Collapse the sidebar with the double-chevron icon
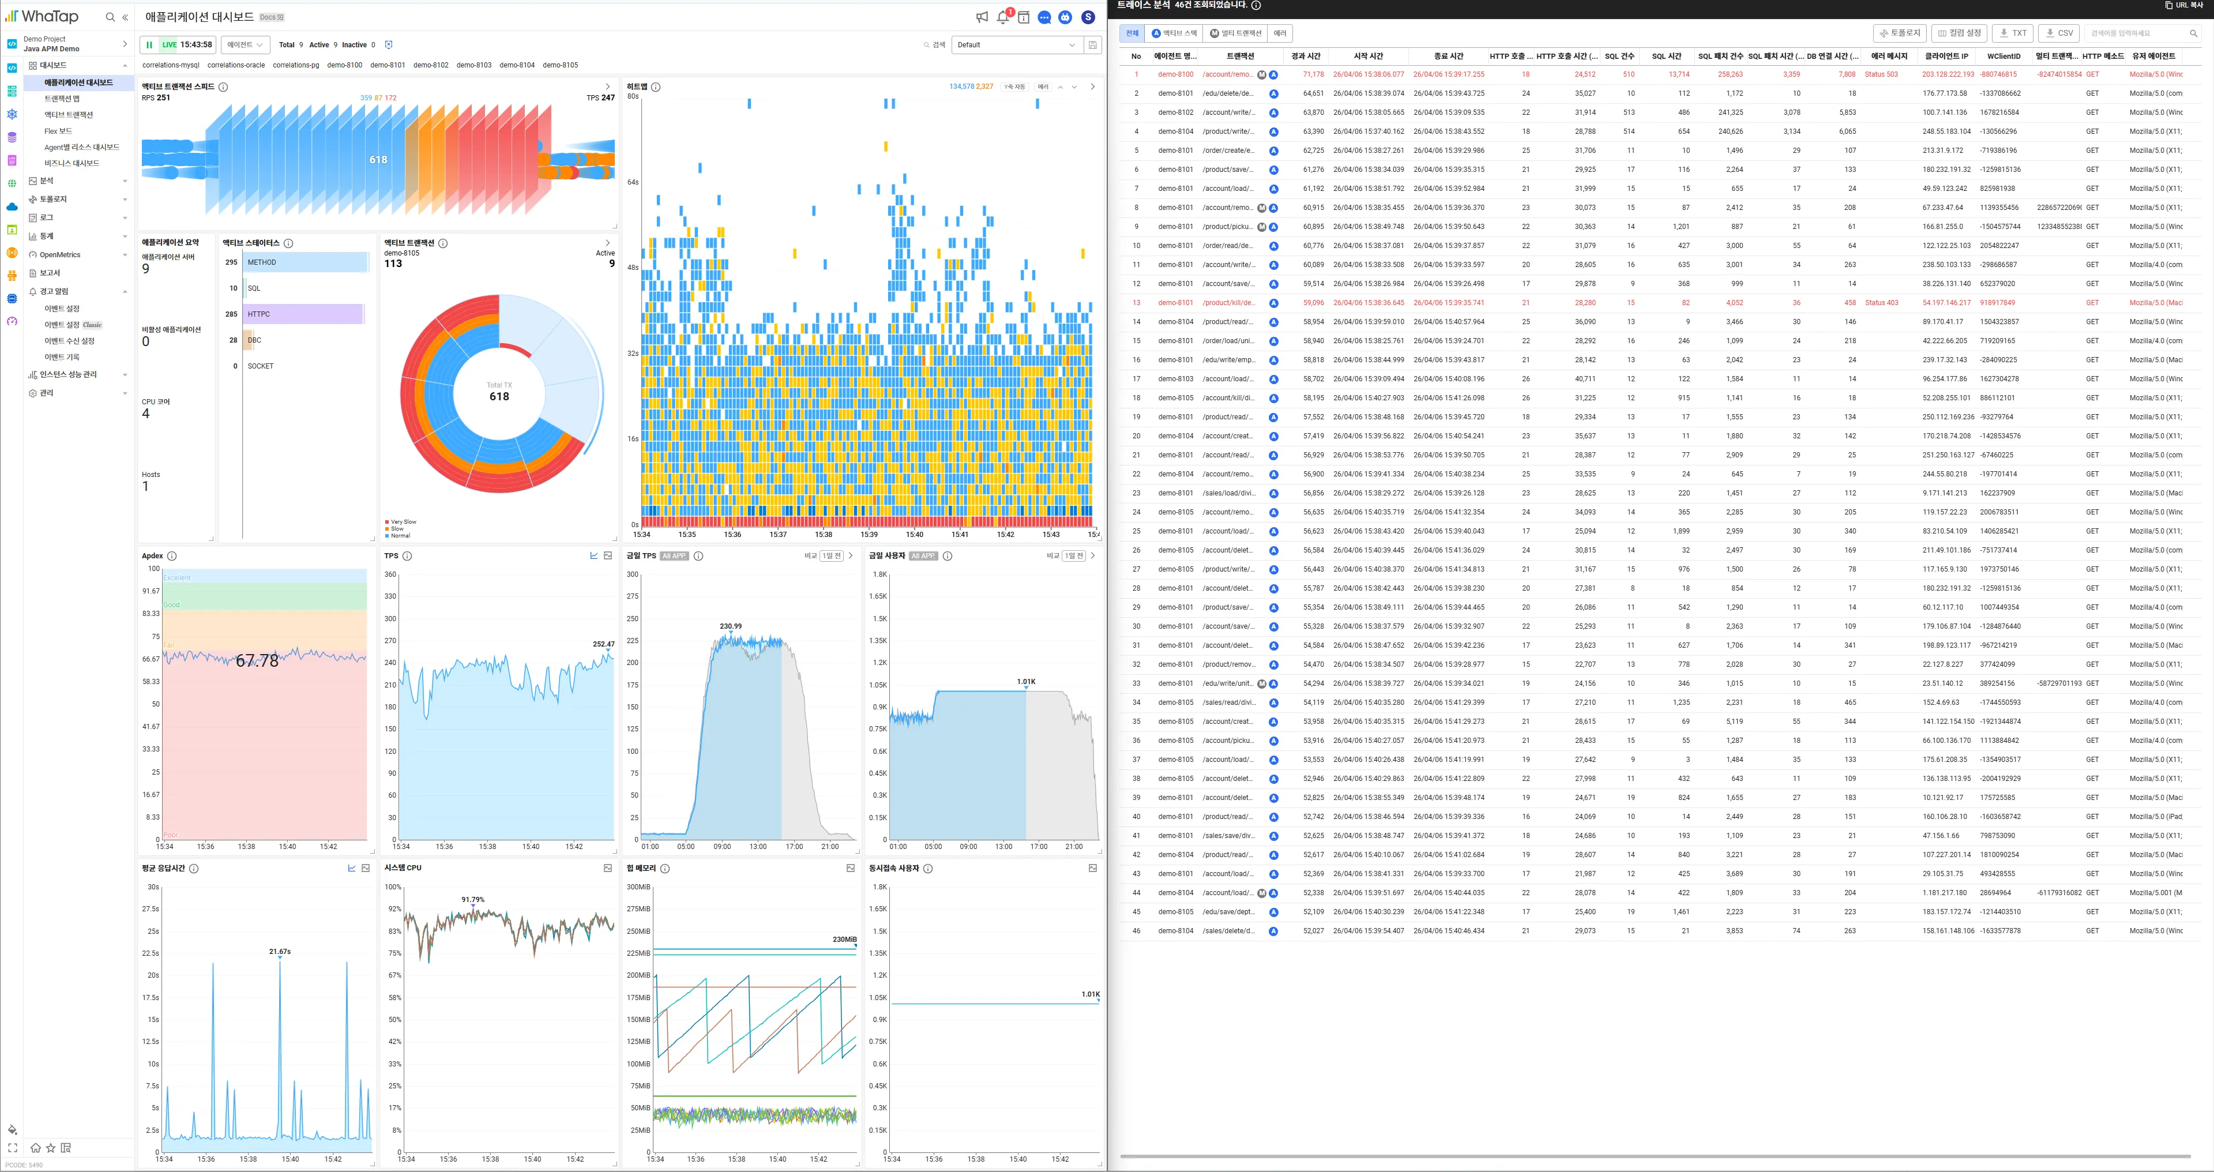Viewport: 2214px width, 1172px height. coord(126,17)
